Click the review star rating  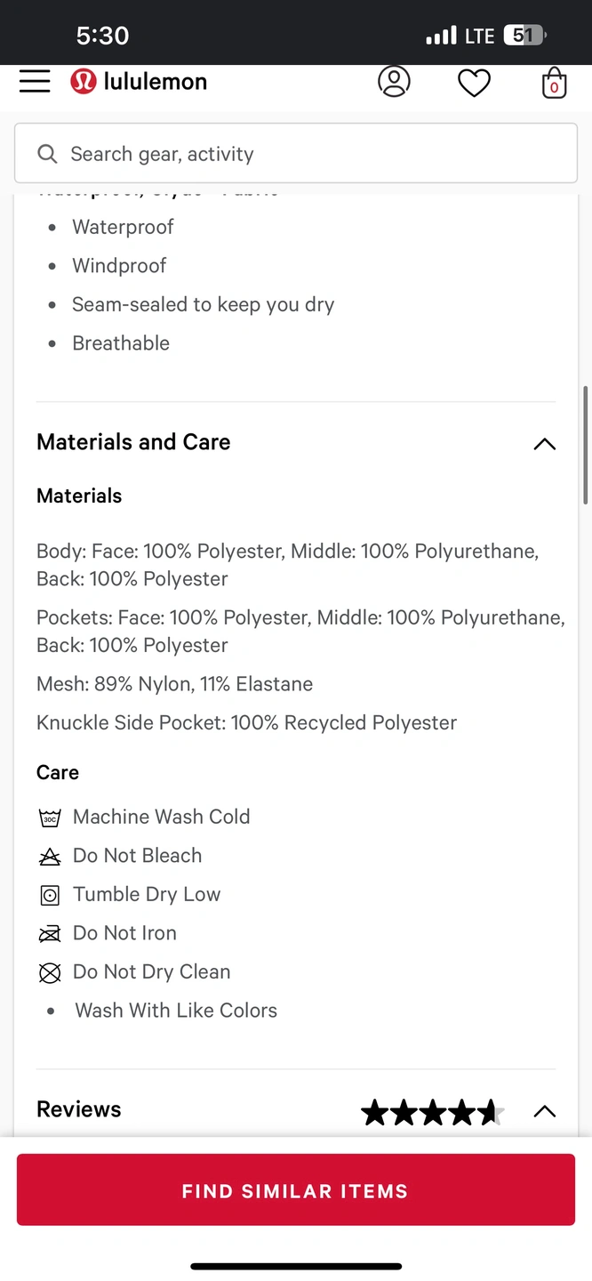[x=432, y=1112]
